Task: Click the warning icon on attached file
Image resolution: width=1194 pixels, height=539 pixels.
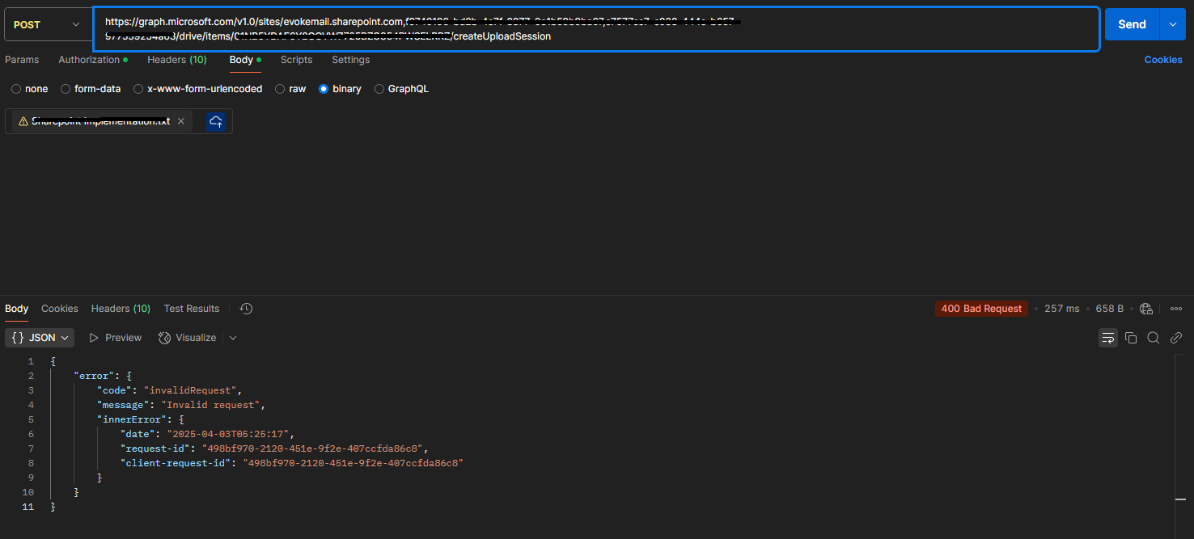Action: [23, 121]
